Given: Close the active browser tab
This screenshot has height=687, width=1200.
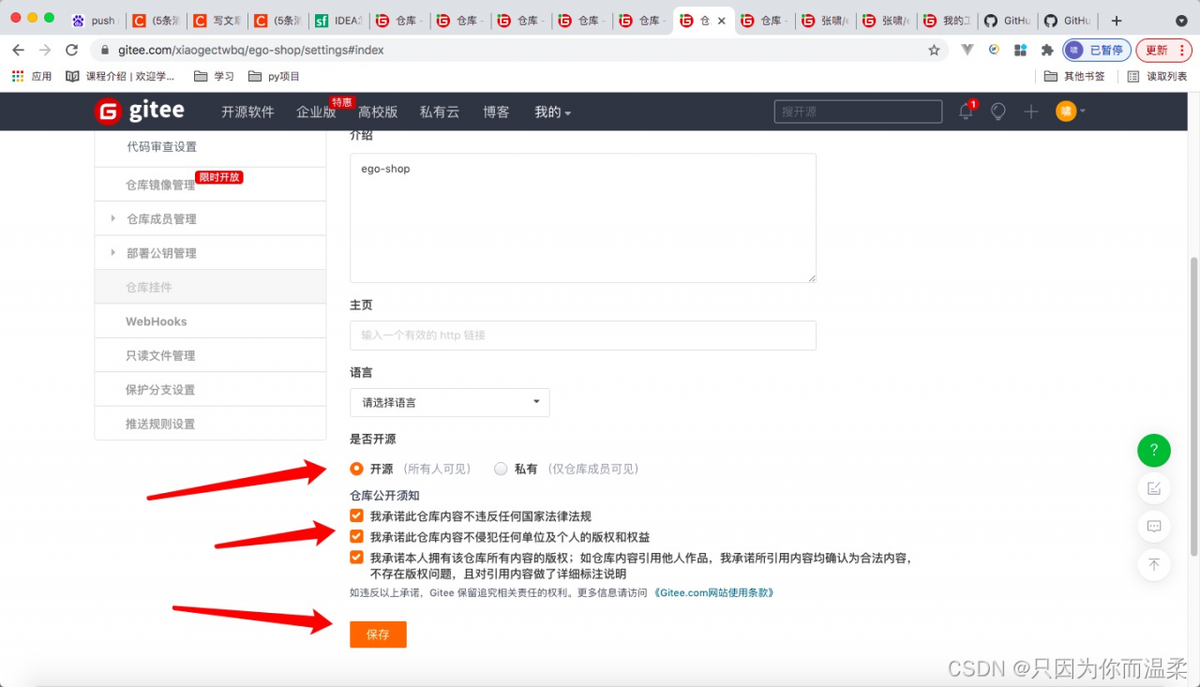Looking at the screenshot, I should pyautogui.click(x=721, y=21).
